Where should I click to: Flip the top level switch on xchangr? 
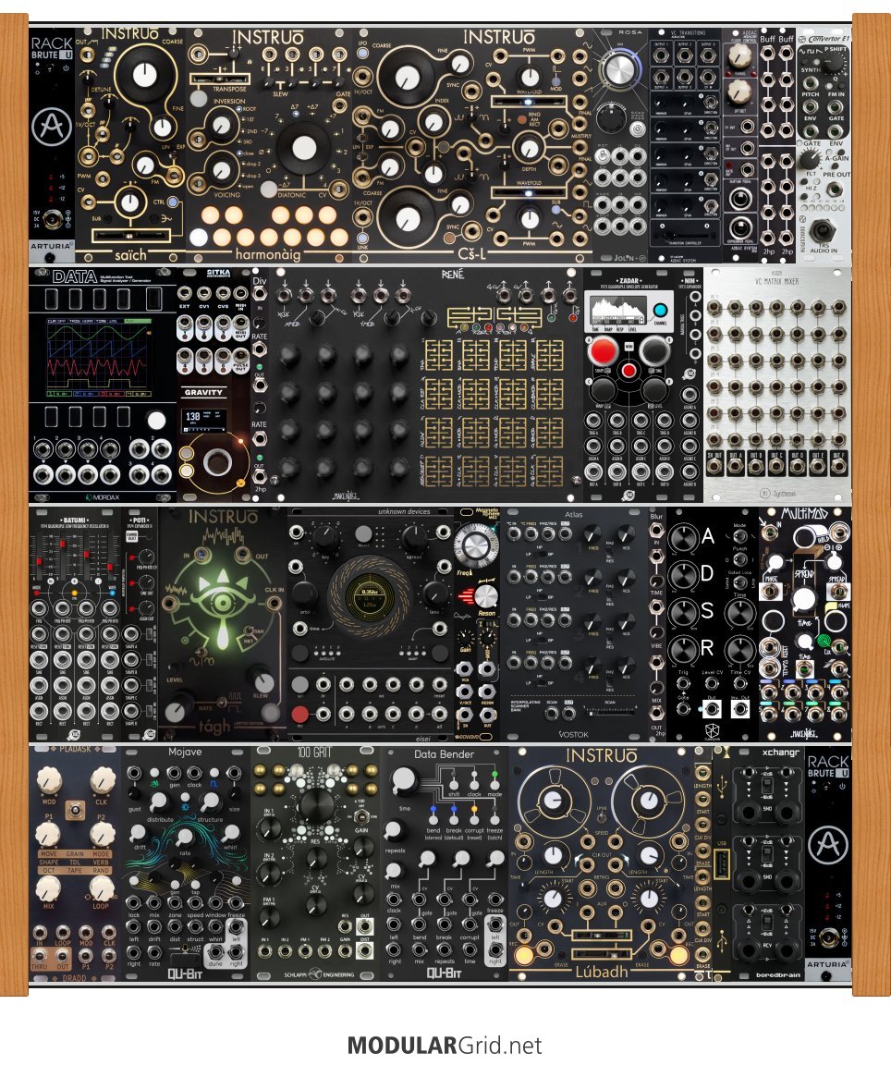tap(767, 788)
